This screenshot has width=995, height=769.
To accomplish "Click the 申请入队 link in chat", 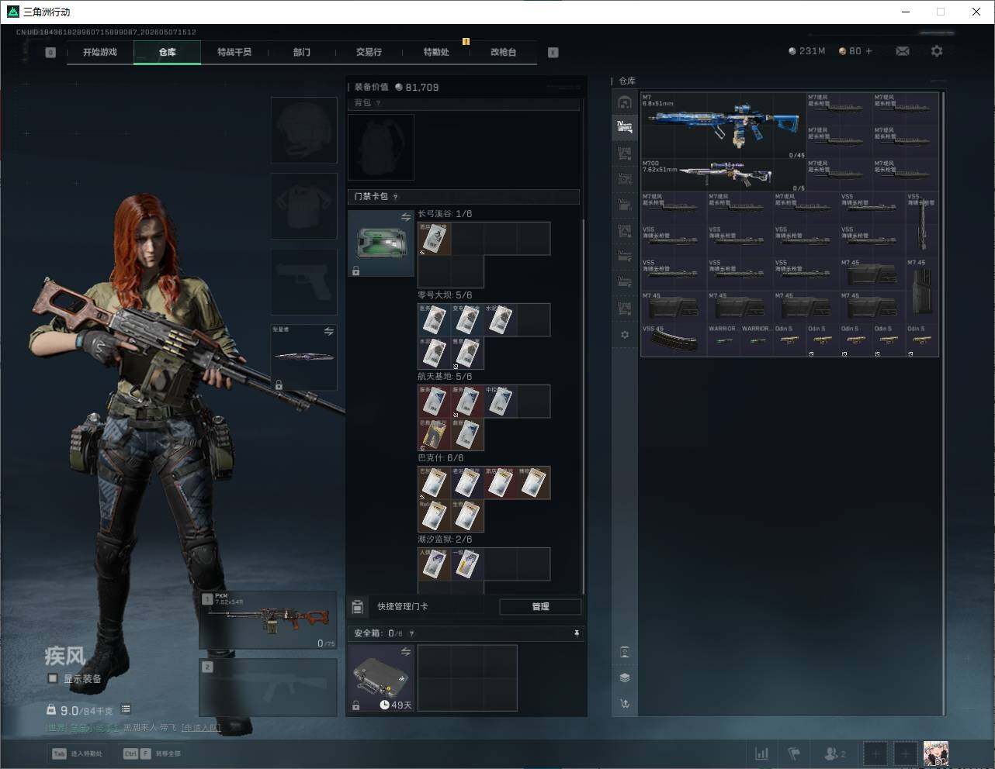I will (201, 728).
